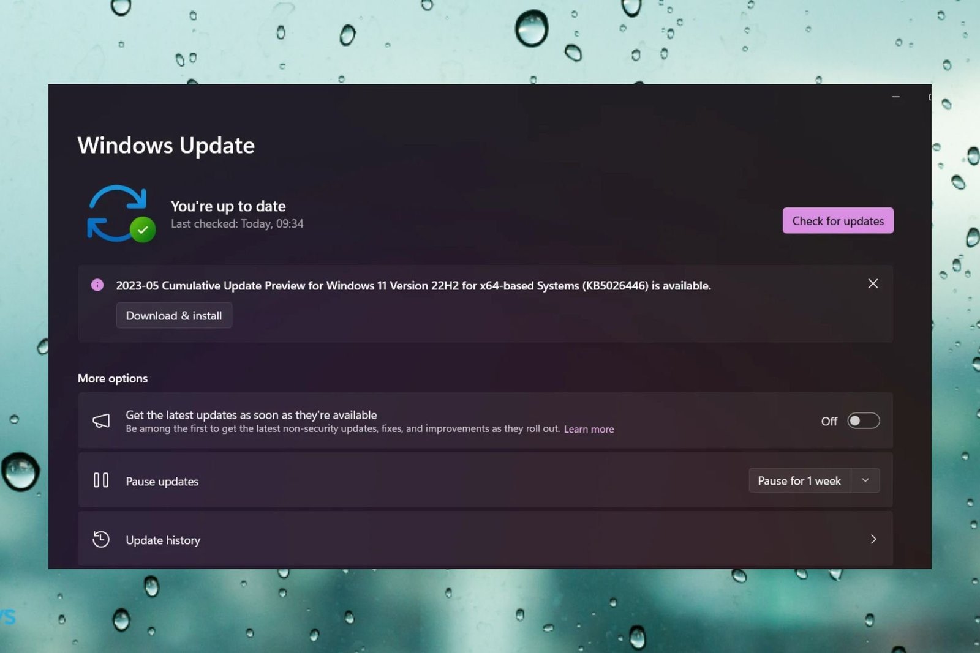The width and height of the screenshot is (980, 653).
Task: Click the megaphone latest updates icon
Action: 101,421
